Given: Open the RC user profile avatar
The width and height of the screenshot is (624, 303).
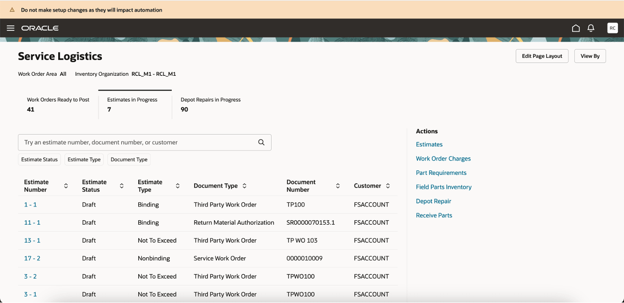Looking at the screenshot, I should [612, 27].
